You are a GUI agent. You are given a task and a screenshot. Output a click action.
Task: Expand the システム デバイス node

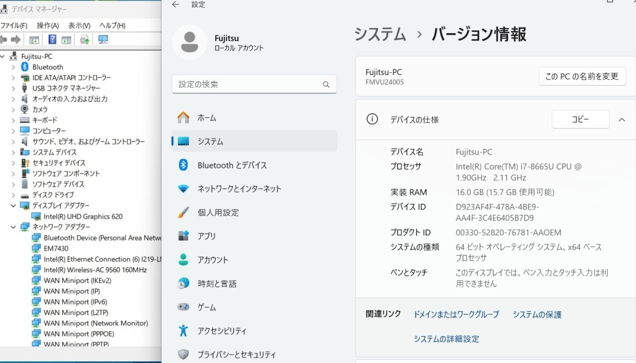point(13,152)
